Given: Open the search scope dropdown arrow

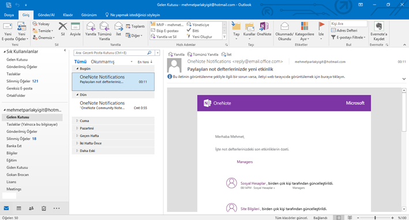Looking at the screenshot, I should (x=157, y=53).
